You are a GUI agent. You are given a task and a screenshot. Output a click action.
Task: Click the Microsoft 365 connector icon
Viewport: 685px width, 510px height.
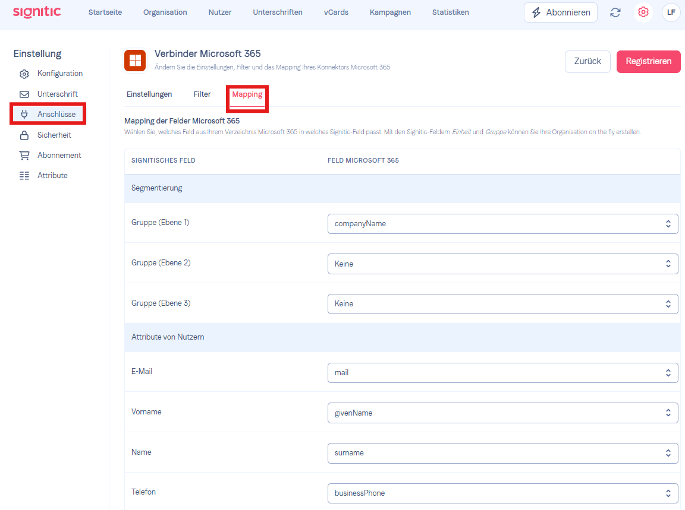(x=135, y=60)
